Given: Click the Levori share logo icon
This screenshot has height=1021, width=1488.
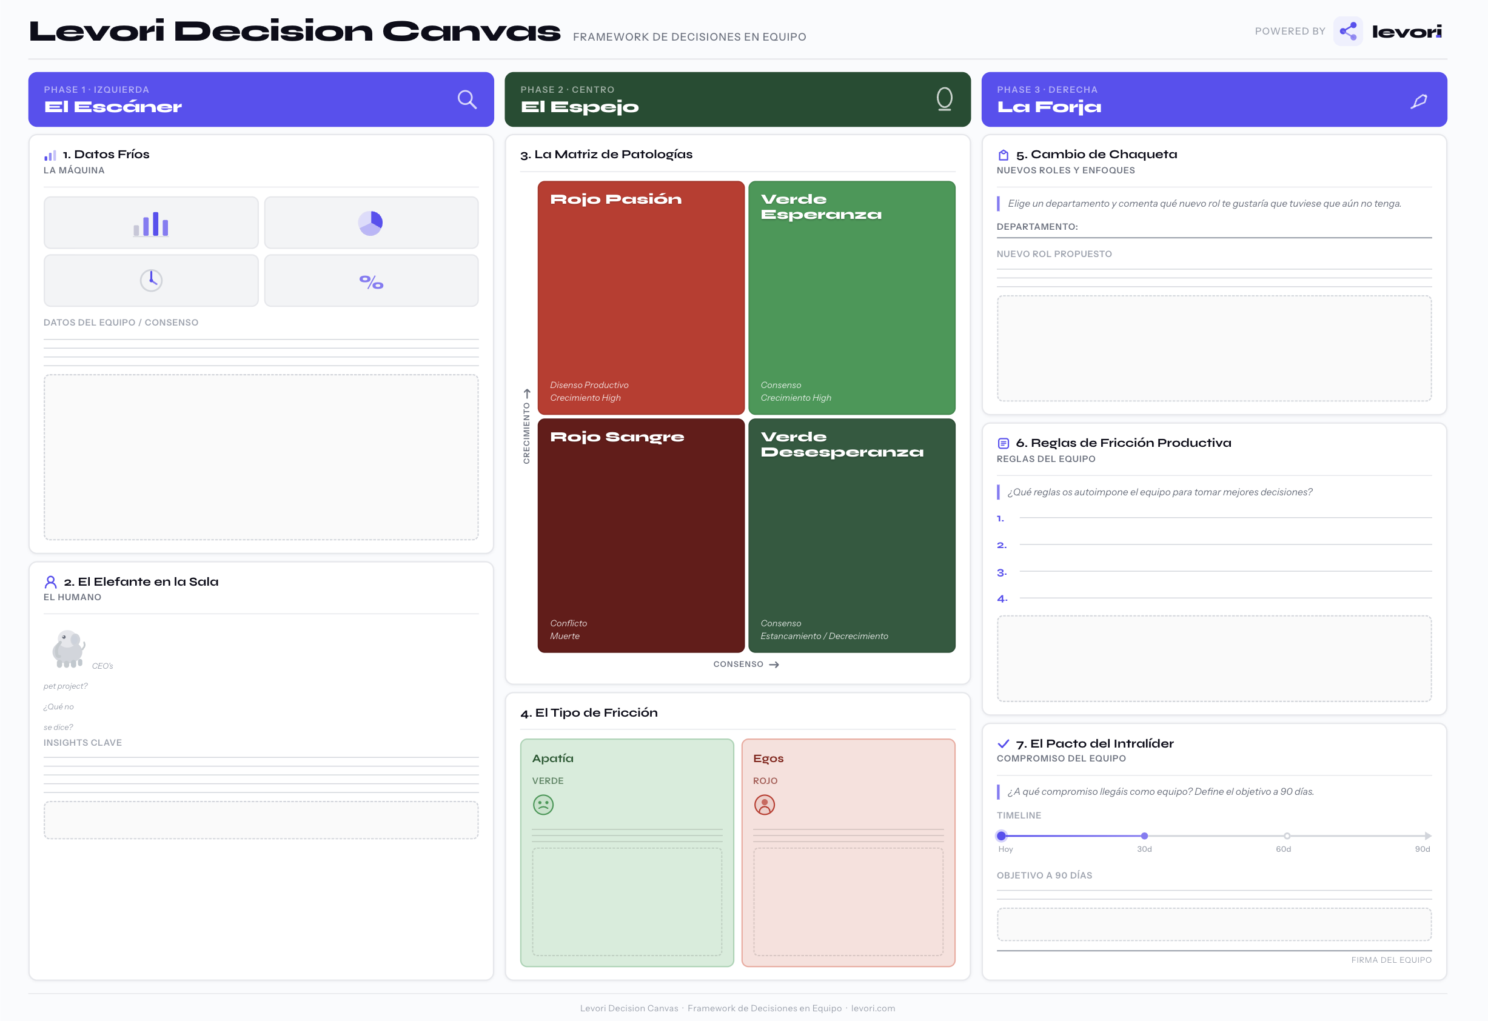Looking at the screenshot, I should (x=1348, y=32).
